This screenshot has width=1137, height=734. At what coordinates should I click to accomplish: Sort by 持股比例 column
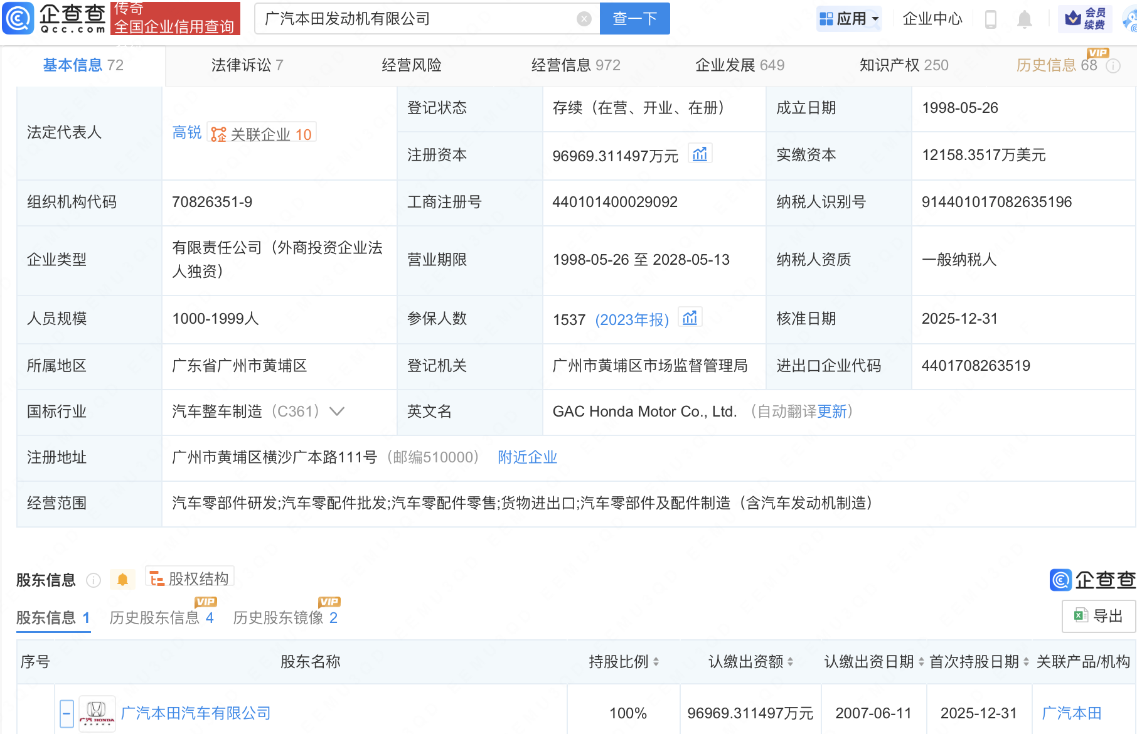(656, 662)
